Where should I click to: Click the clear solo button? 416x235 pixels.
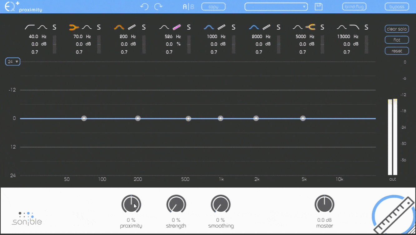coord(397,29)
